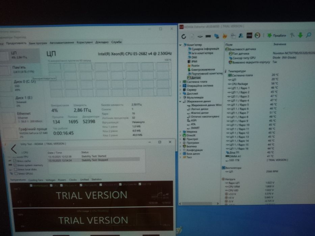This screenshot has height=236, width=315.
Task: Open the flame stability test icon in AIDA64
Action: [225, 36]
